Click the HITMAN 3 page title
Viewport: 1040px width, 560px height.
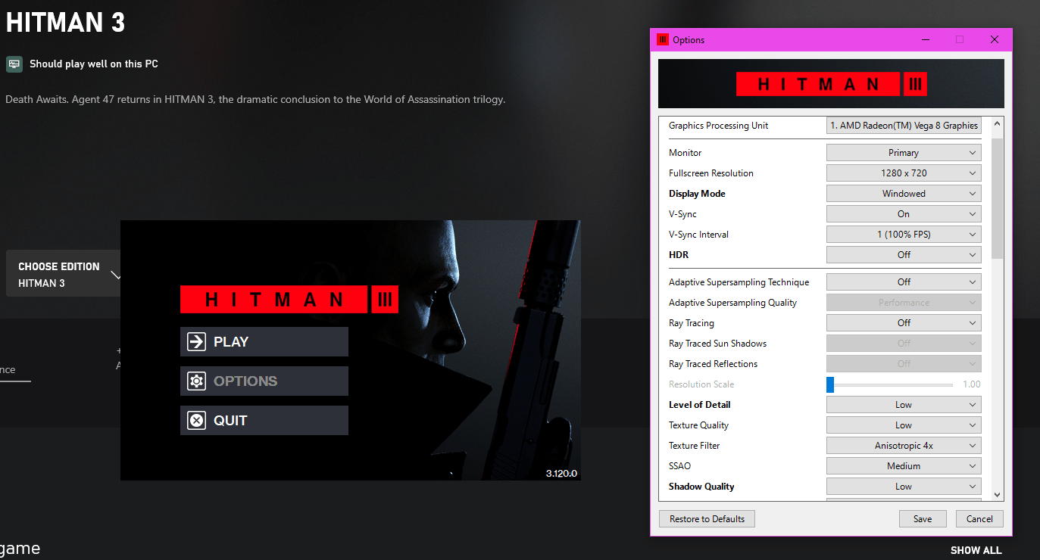[x=65, y=23]
